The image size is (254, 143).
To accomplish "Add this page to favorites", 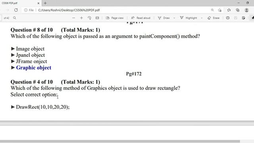I will point(219,10).
